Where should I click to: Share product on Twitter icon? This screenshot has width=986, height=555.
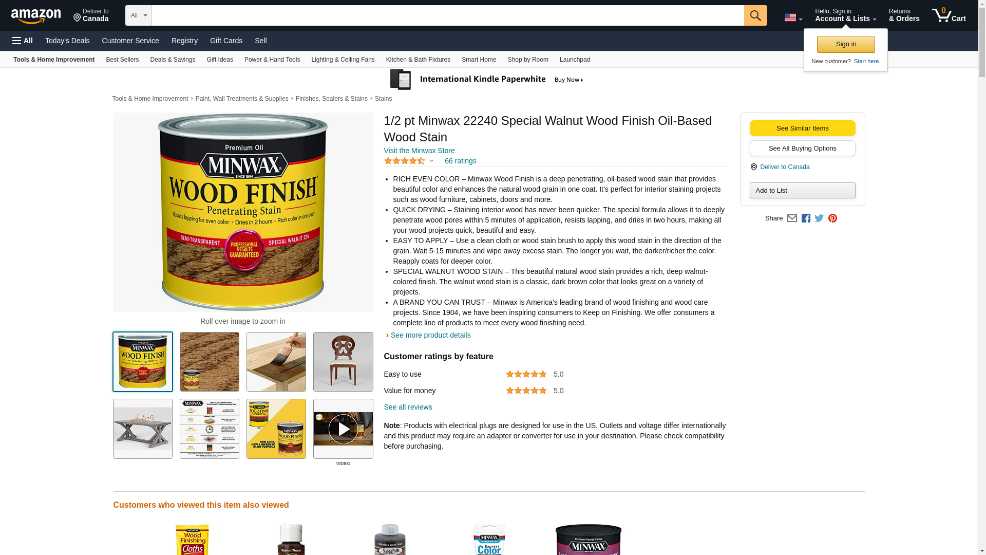click(x=819, y=218)
